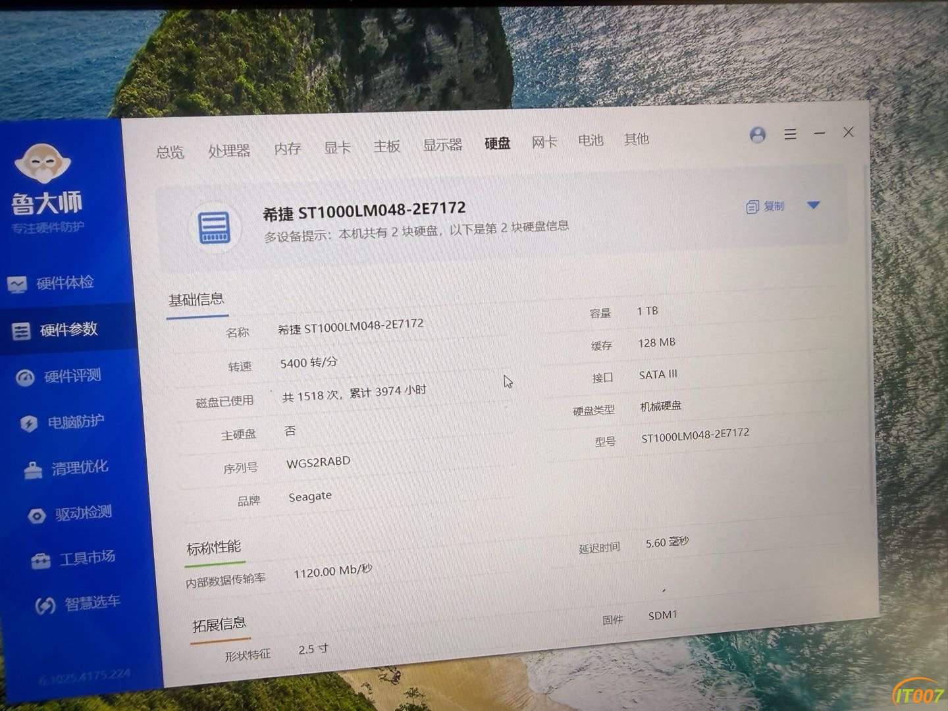This screenshot has width=948, height=711.
Task: Open the hamburger main menu
Action: click(x=791, y=134)
